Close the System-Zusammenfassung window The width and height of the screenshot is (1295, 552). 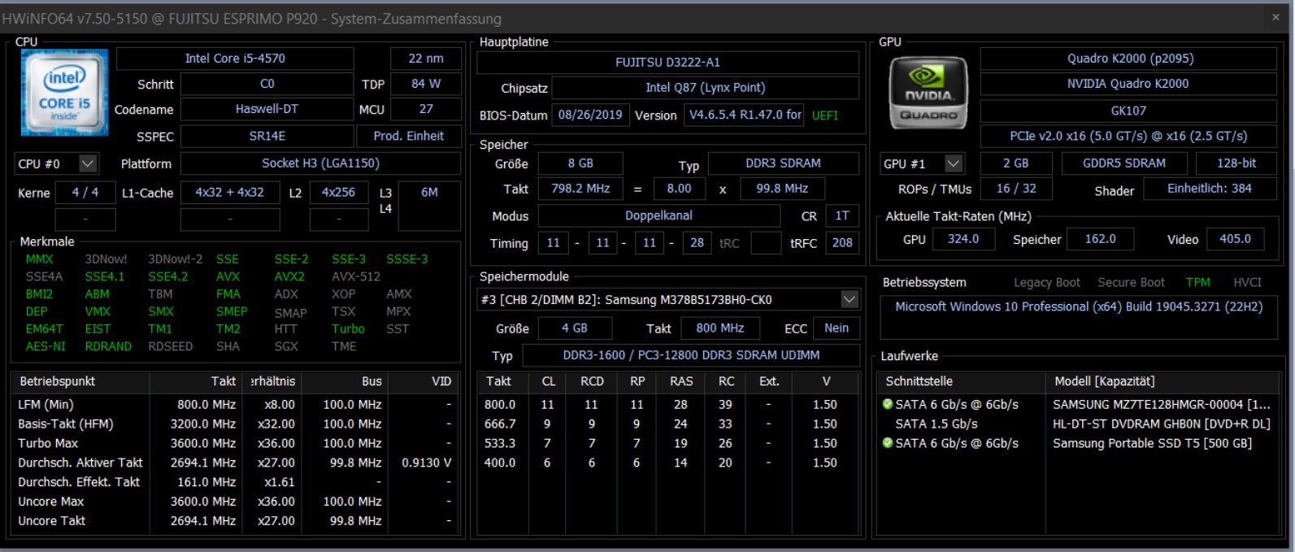pos(1275,17)
